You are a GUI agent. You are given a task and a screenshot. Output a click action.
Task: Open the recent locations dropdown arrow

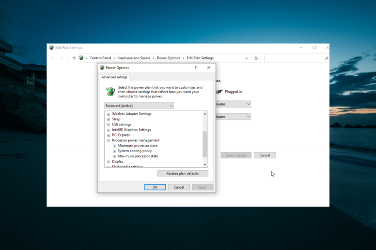[x=68, y=58]
